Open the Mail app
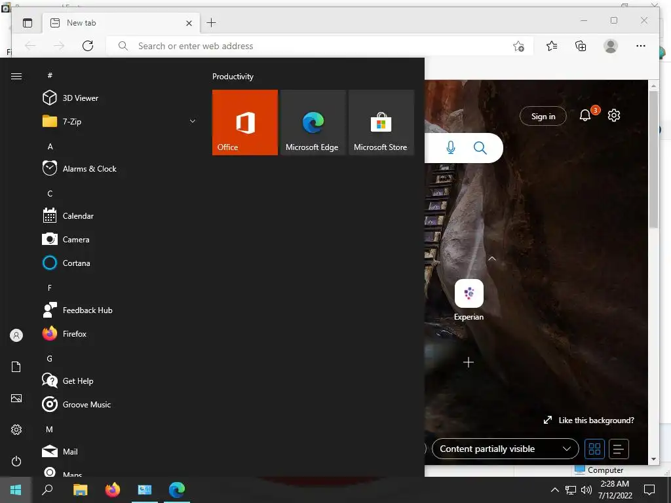This screenshot has height=503, width=671. pyautogui.click(x=120, y=451)
